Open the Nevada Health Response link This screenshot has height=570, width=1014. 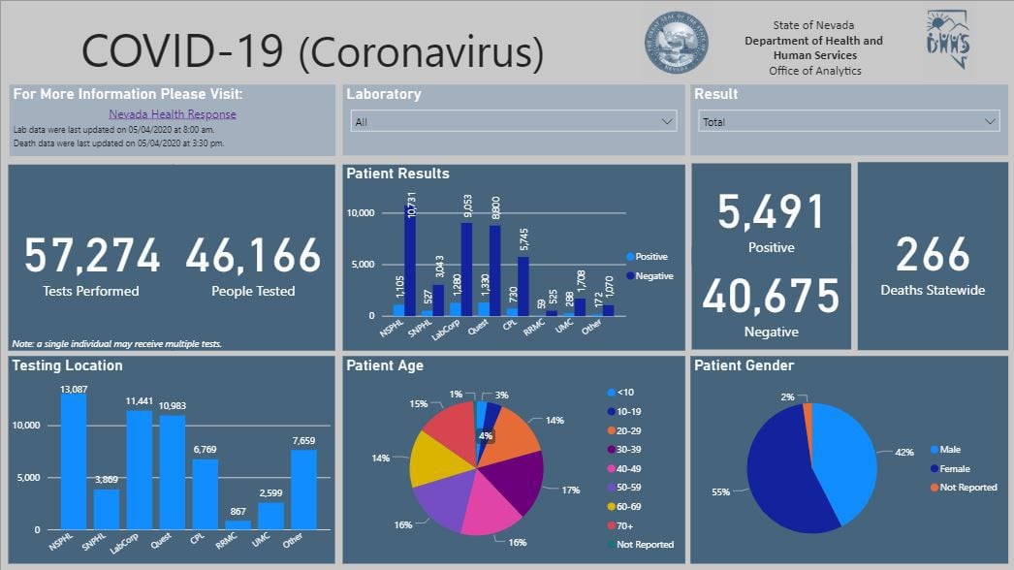tap(173, 114)
